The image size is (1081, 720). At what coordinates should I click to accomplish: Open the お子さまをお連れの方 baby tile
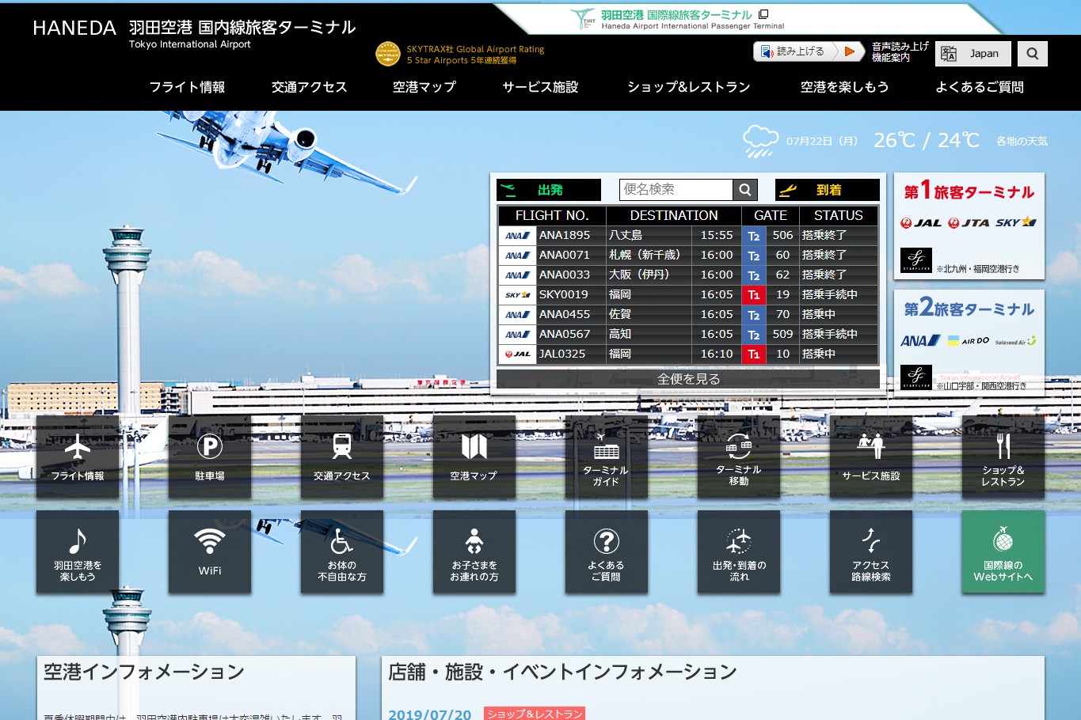(x=474, y=552)
